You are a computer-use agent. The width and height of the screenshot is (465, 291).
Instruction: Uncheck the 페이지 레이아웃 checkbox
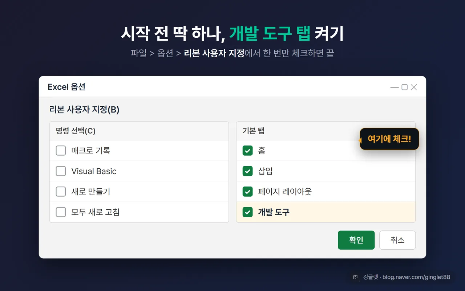tap(247, 192)
